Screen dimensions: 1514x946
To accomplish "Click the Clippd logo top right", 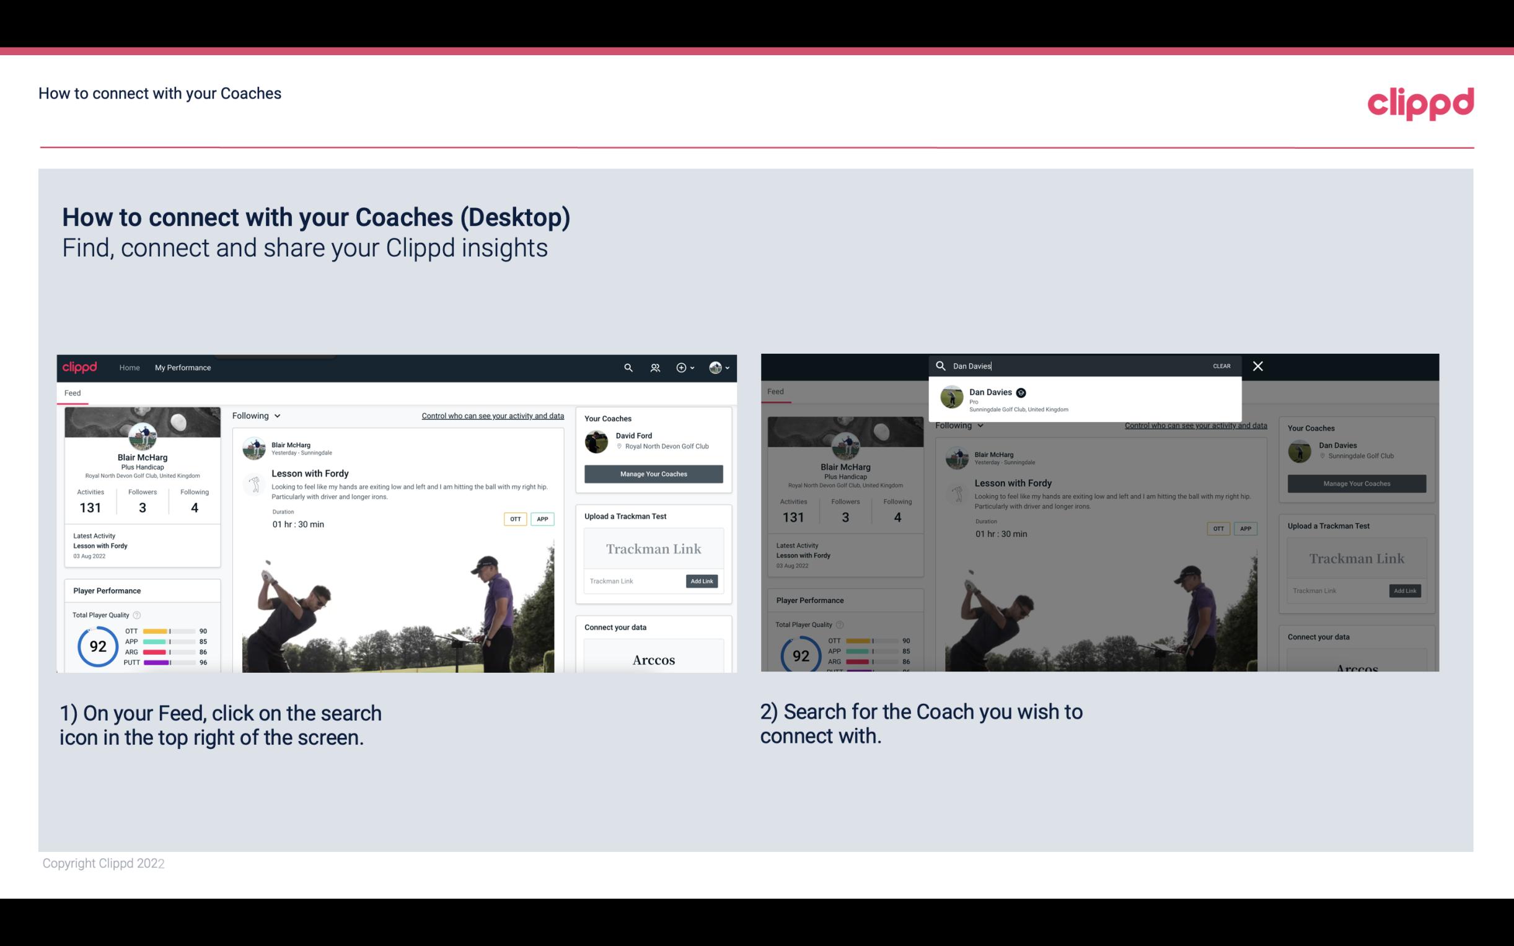I will coord(1420,102).
